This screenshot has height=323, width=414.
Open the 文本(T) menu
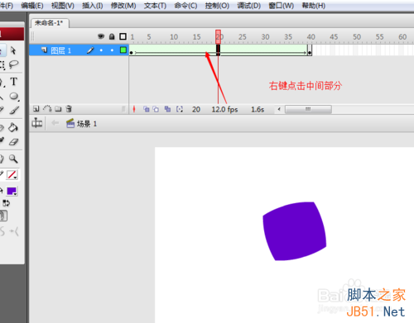(x=155, y=6)
